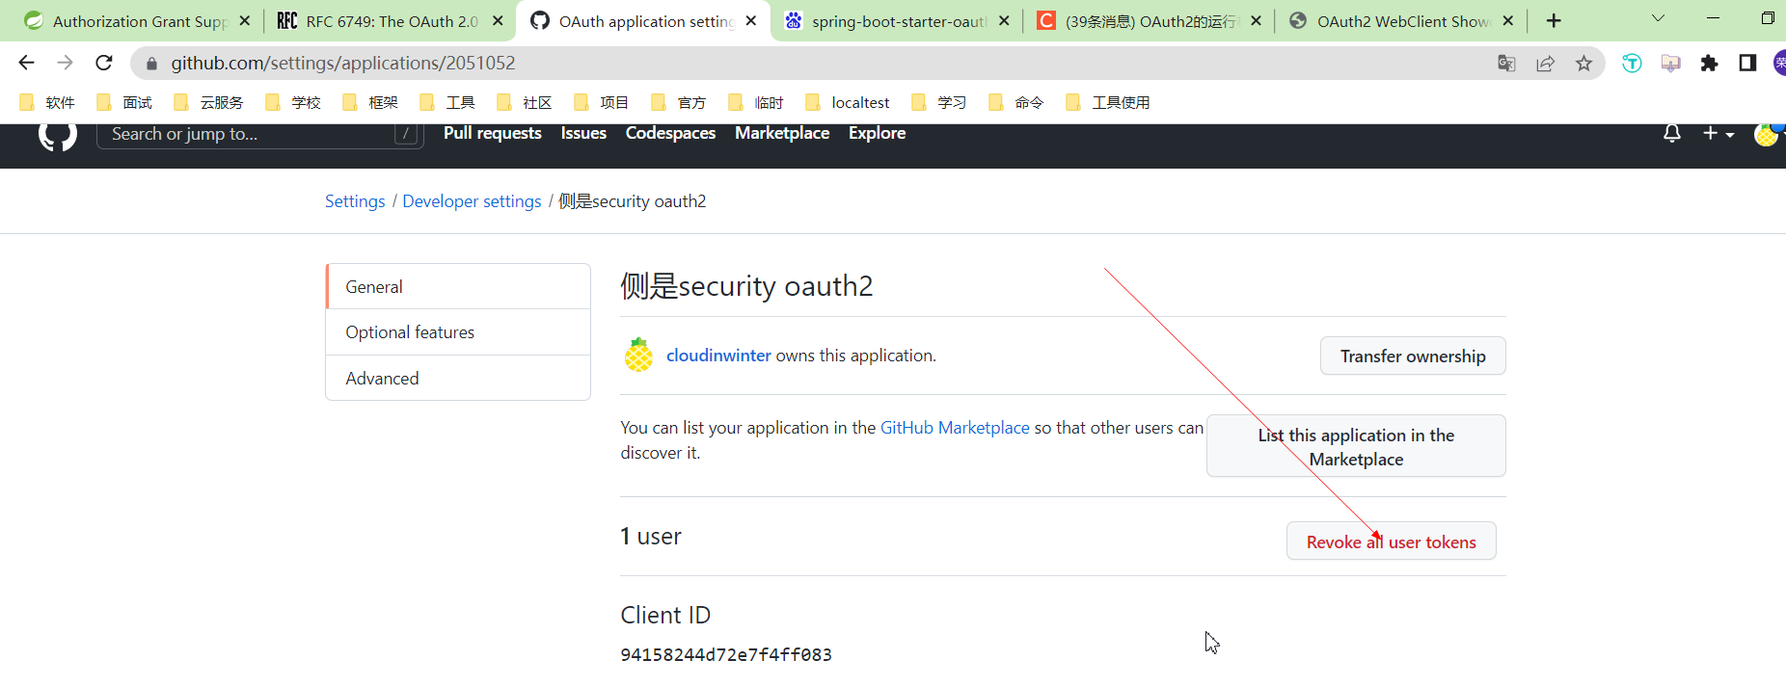Open the cloudinwinter profile link
The width and height of the screenshot is (1786, 687).
point(718,356)
